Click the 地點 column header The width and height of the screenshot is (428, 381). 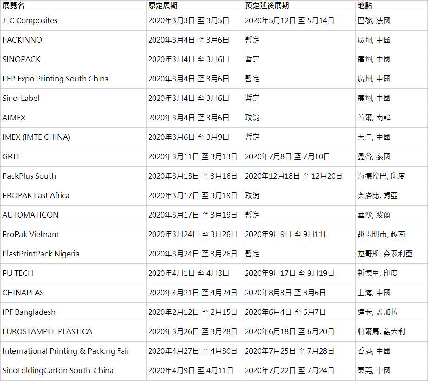365,6
